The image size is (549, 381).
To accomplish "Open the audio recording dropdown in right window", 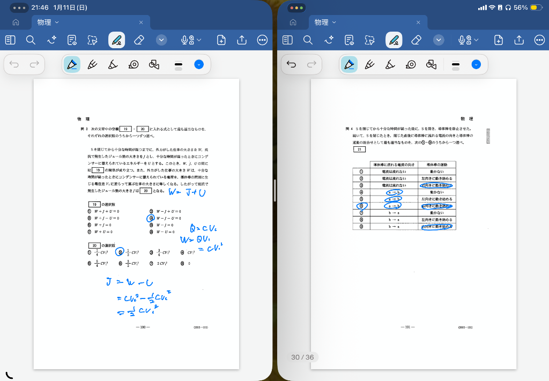I will coord(469,40).
